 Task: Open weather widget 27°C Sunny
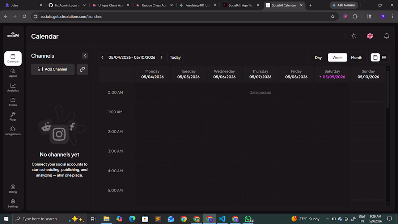[x=306, y=219]
